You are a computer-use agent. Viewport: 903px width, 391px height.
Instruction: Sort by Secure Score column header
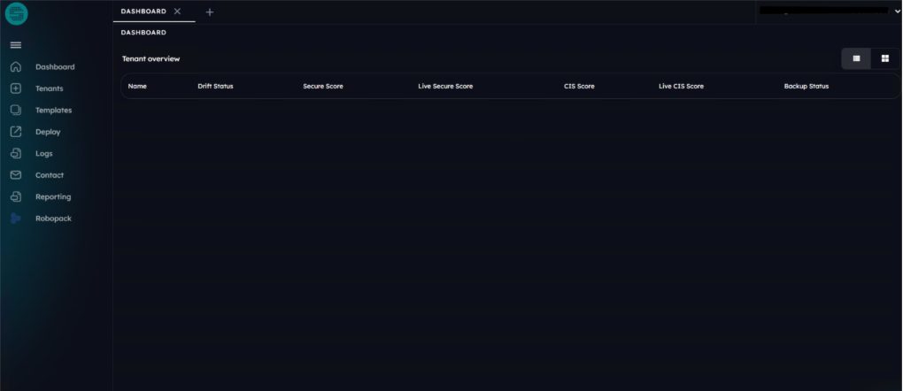(323, 87)
